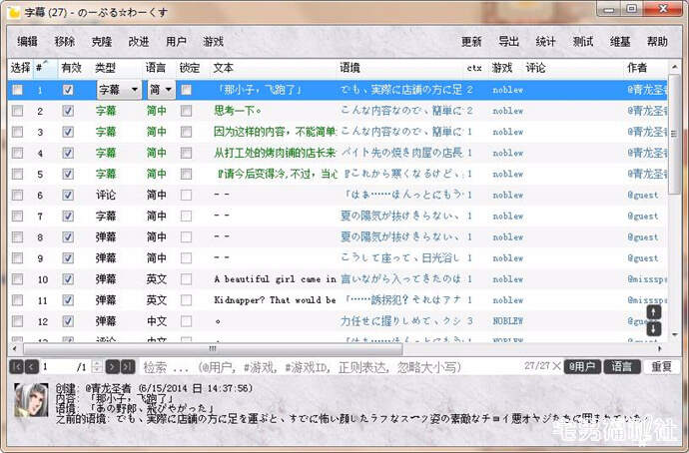Enable the 锁定 checkbox in row 2
Viewport: 689px width, 453px height.
click(x=186, y=111)
